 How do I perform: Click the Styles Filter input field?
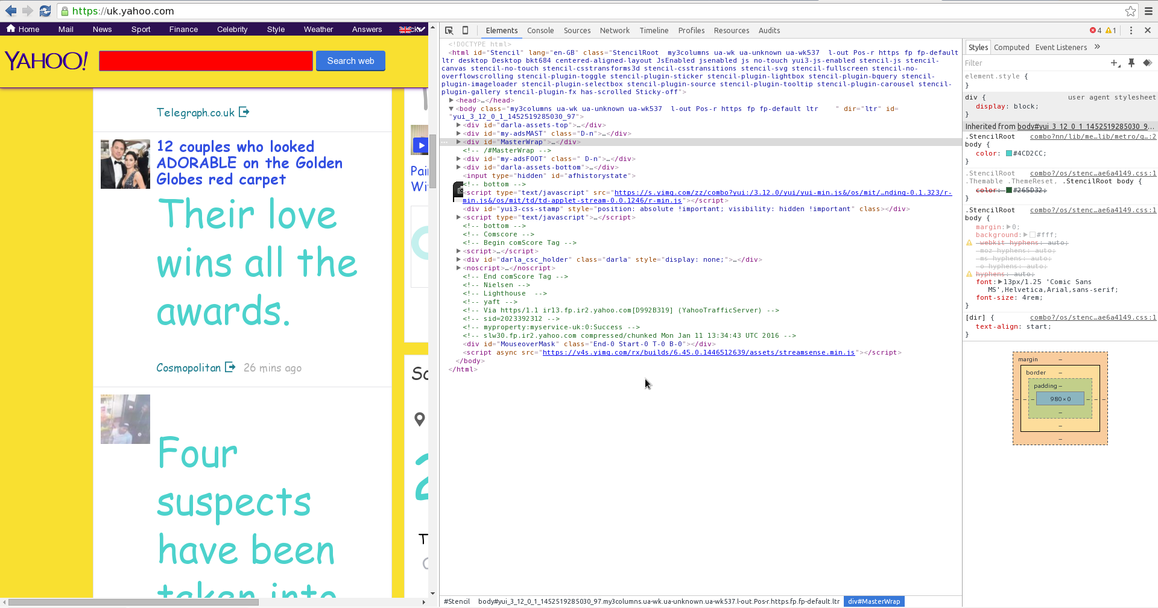pyautogui.click(x=1034, y=63)
